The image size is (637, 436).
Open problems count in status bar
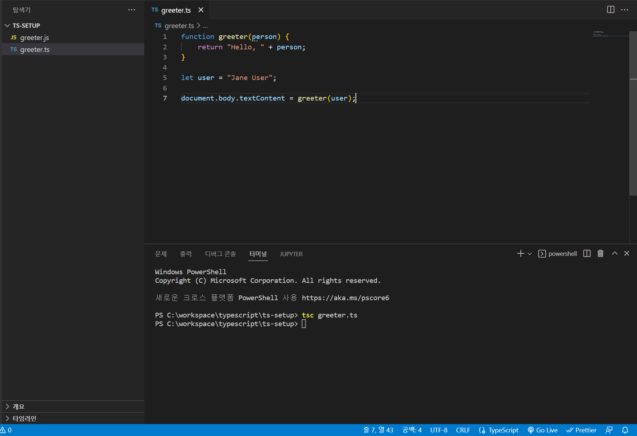(6, 430)
